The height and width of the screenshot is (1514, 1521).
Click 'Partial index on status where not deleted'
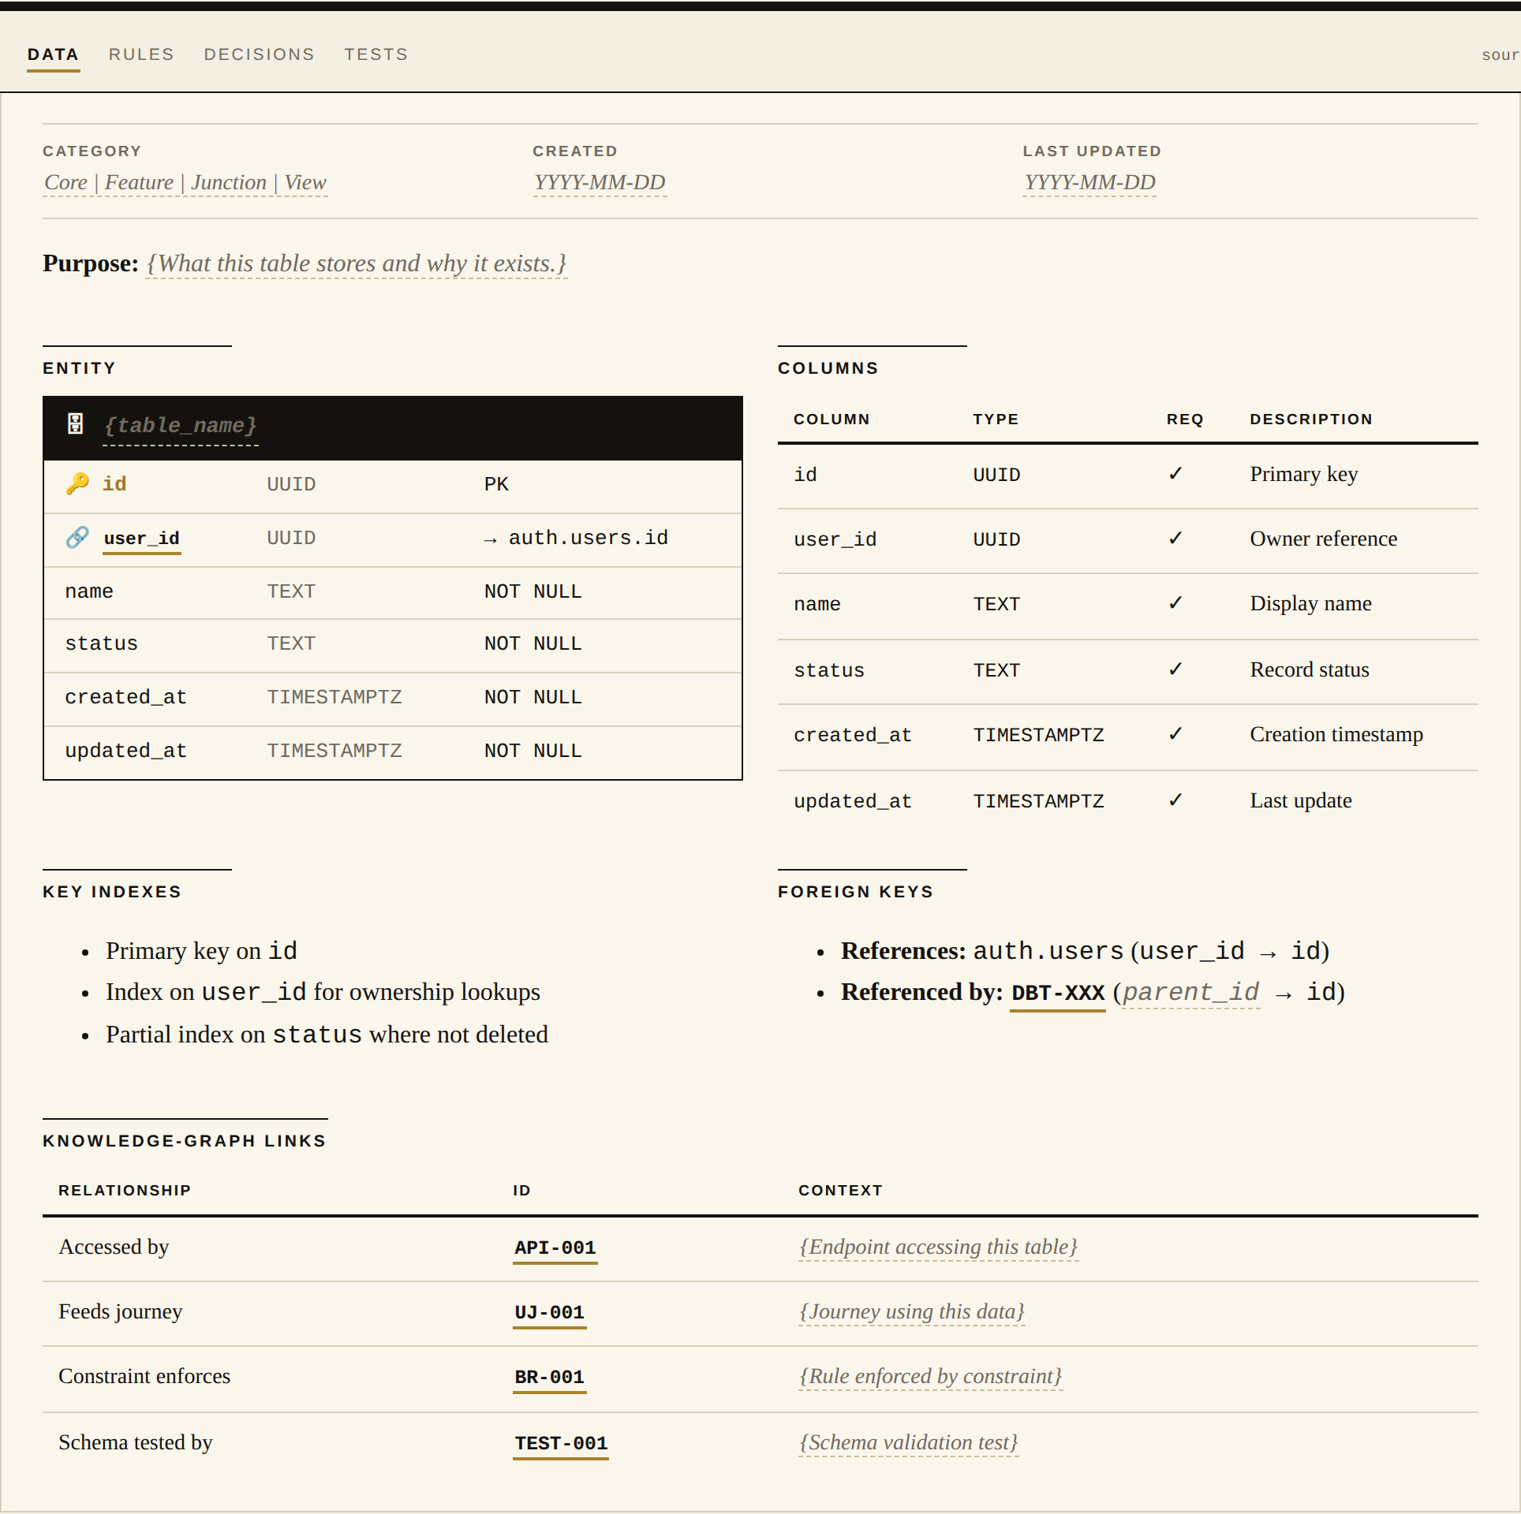(x=327, y=1035)
